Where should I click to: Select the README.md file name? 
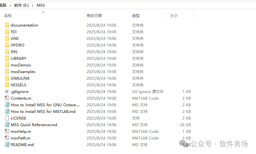(x=22, y=145)
